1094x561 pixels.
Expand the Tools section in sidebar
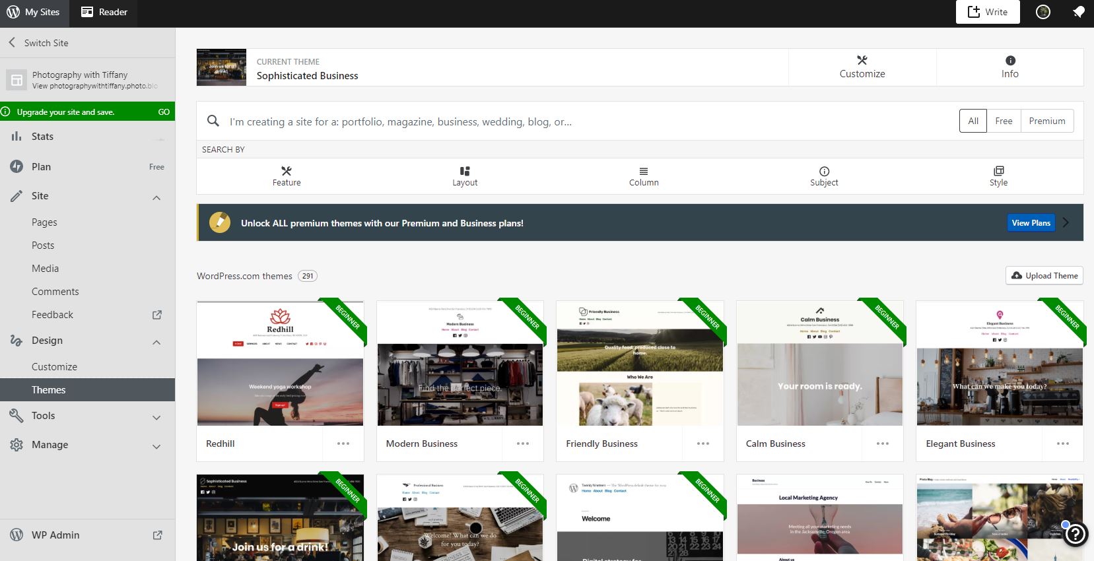tap(156, 417)
